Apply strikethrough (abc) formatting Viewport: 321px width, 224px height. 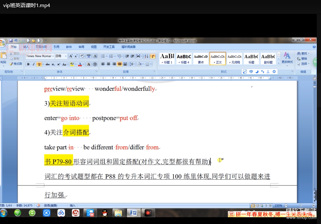48,64
